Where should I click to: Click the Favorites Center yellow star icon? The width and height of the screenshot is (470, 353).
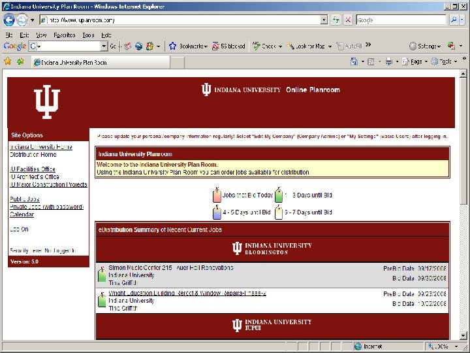point(8,61)
